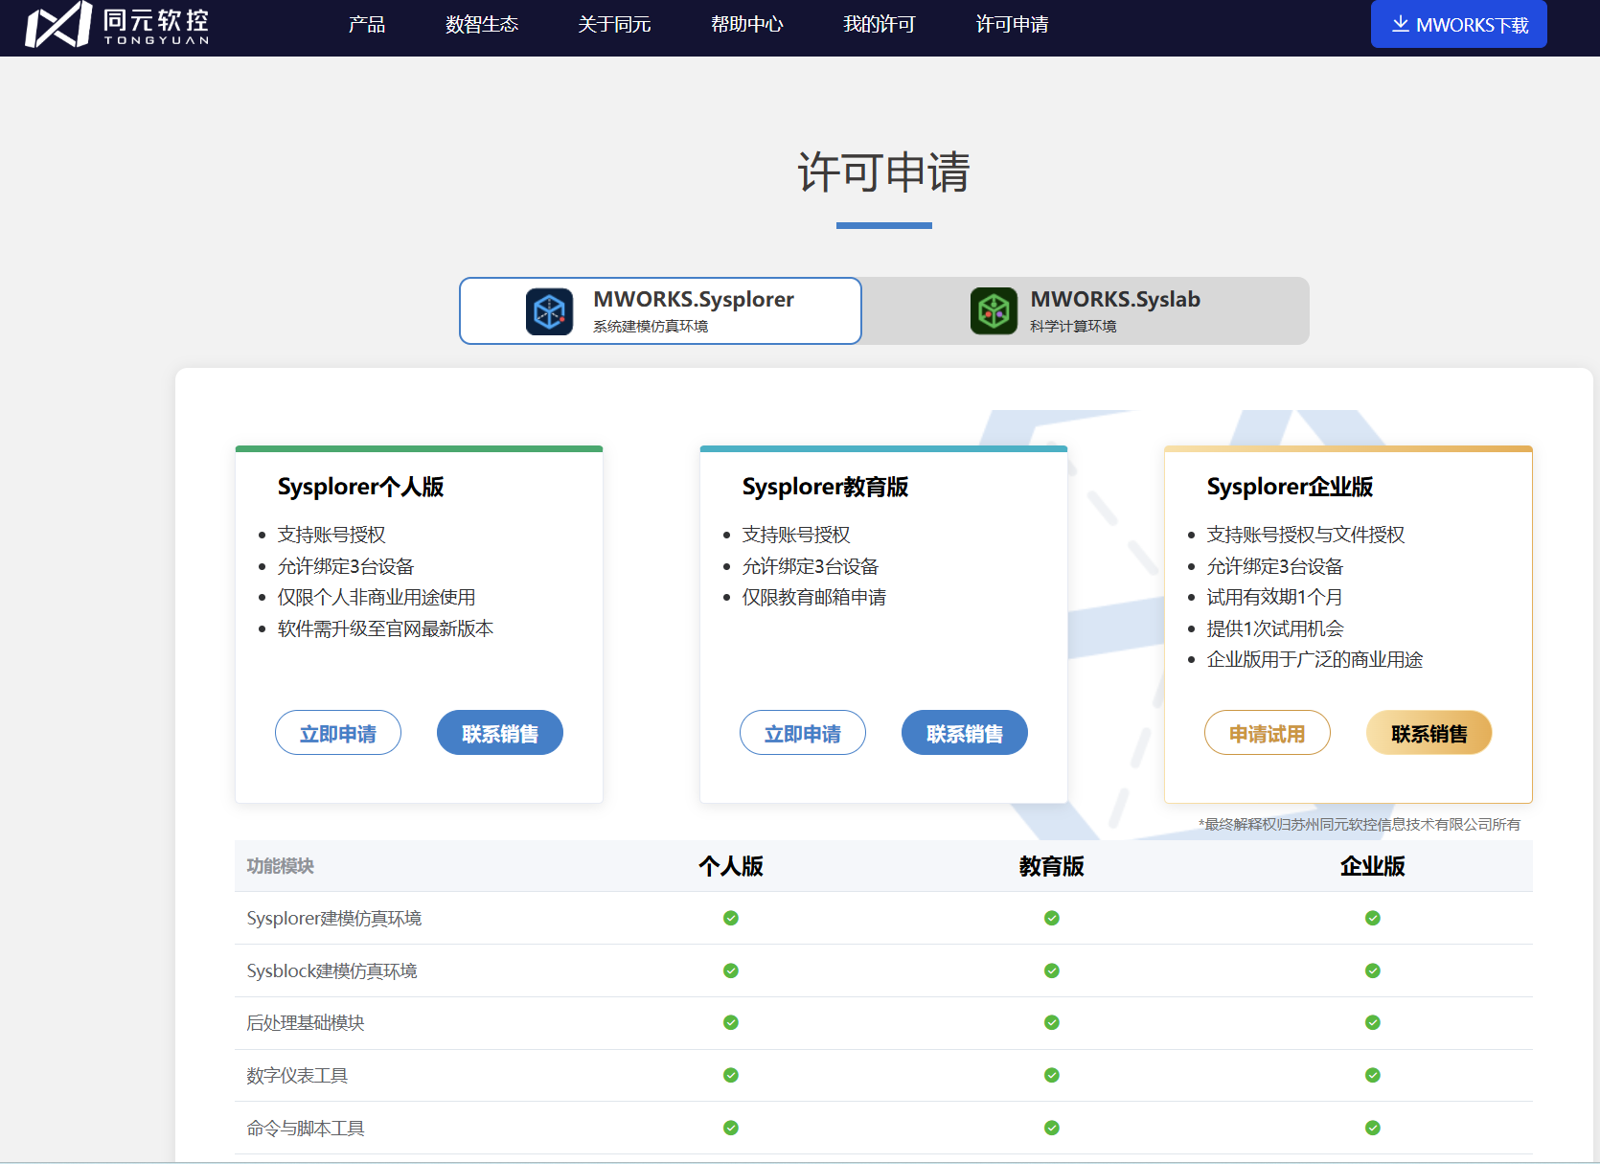Click the 软件需升级至官网最新版本 bullet text
Image resolution: width=1600 pixels, height=1164 pixels.
click(x=385, y=628)
